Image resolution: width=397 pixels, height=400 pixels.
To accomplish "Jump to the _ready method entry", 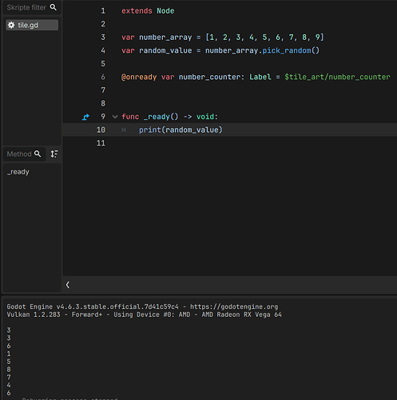I will 18,172.
